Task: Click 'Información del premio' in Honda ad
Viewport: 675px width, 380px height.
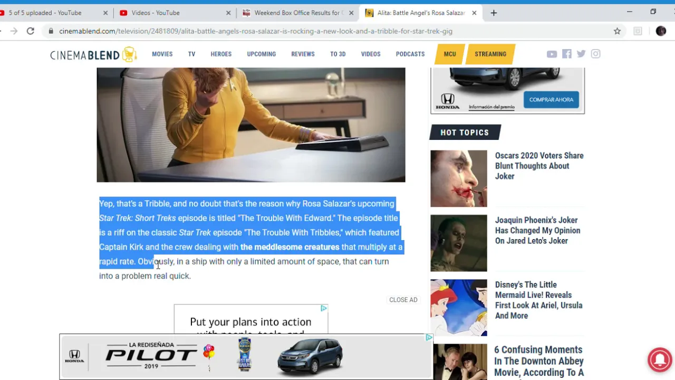Action: tap(491, 107)
